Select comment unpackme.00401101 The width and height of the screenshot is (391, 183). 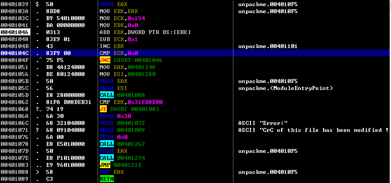tap(268, 46)
